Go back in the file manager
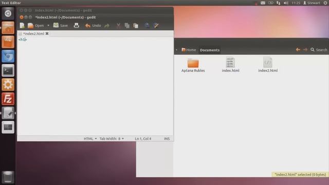329x185 pixels. click(x=298, y=50)
